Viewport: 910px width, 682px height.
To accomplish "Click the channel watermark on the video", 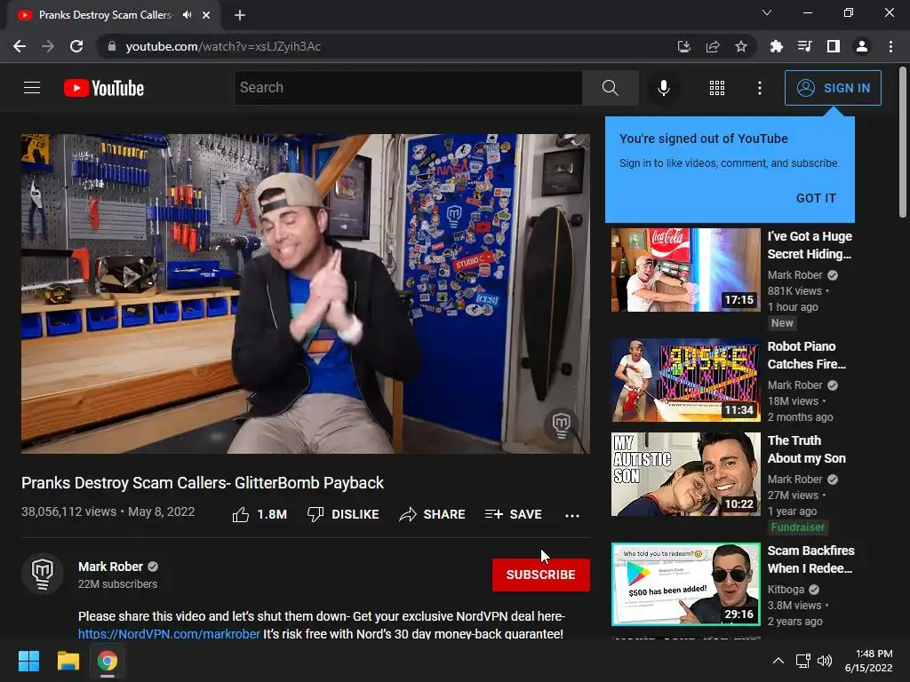I will (x=562, y=424).
